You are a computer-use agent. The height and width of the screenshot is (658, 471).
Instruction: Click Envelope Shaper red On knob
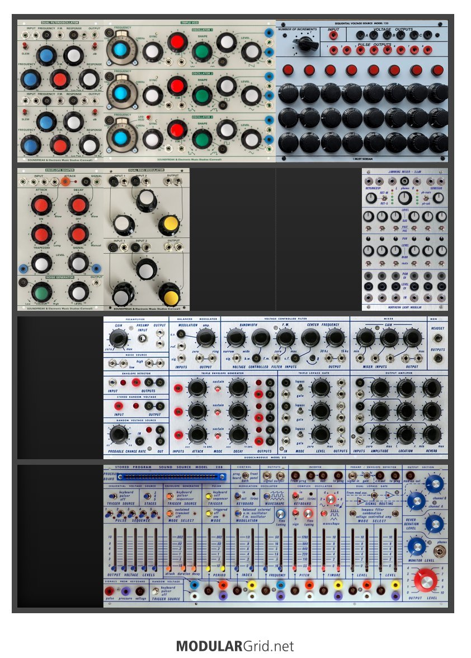[41, 234]
